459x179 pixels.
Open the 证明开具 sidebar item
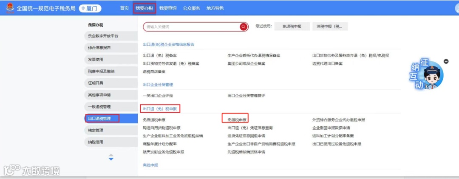point(110,83)
